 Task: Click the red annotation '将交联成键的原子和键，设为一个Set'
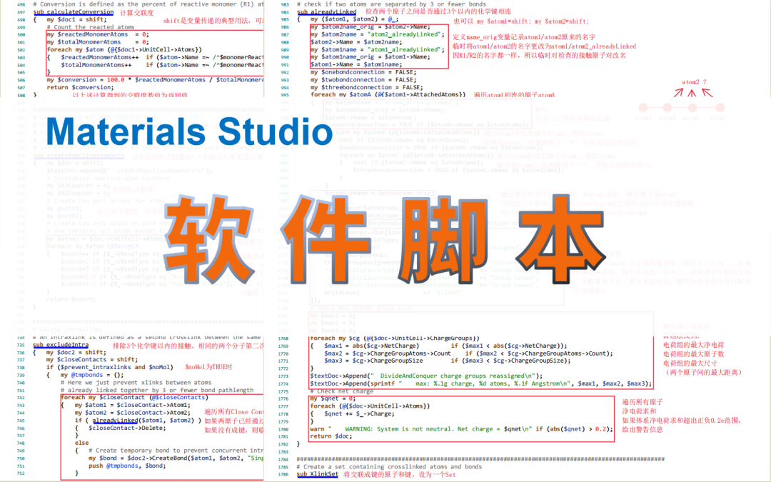point(399,475)
